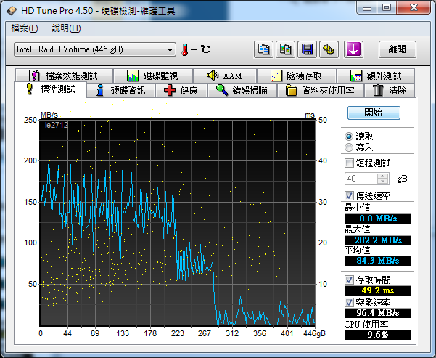Click the short stroke gB stepper arrows

(x=384, y=179)
